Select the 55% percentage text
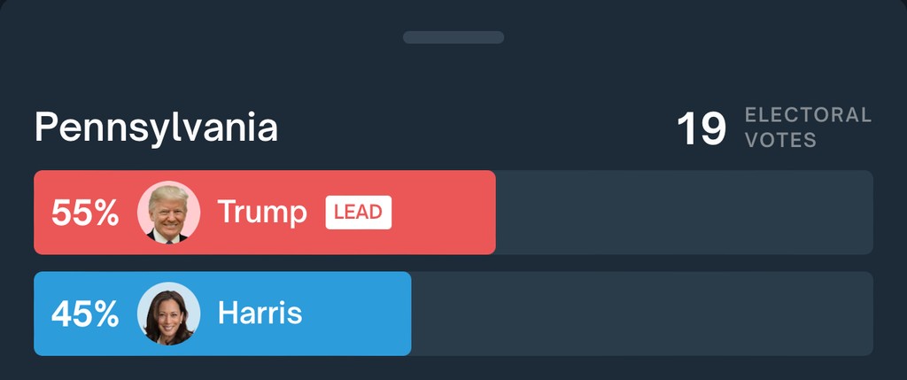The image size is (907, 380). point(85,213)
